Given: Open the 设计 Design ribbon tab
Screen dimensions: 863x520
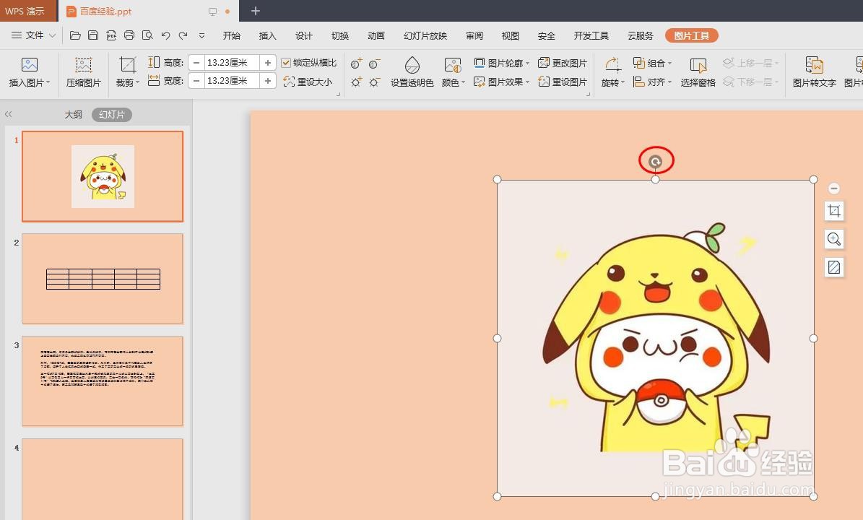Looking at the screenshot, I should [x=304, y=36].
